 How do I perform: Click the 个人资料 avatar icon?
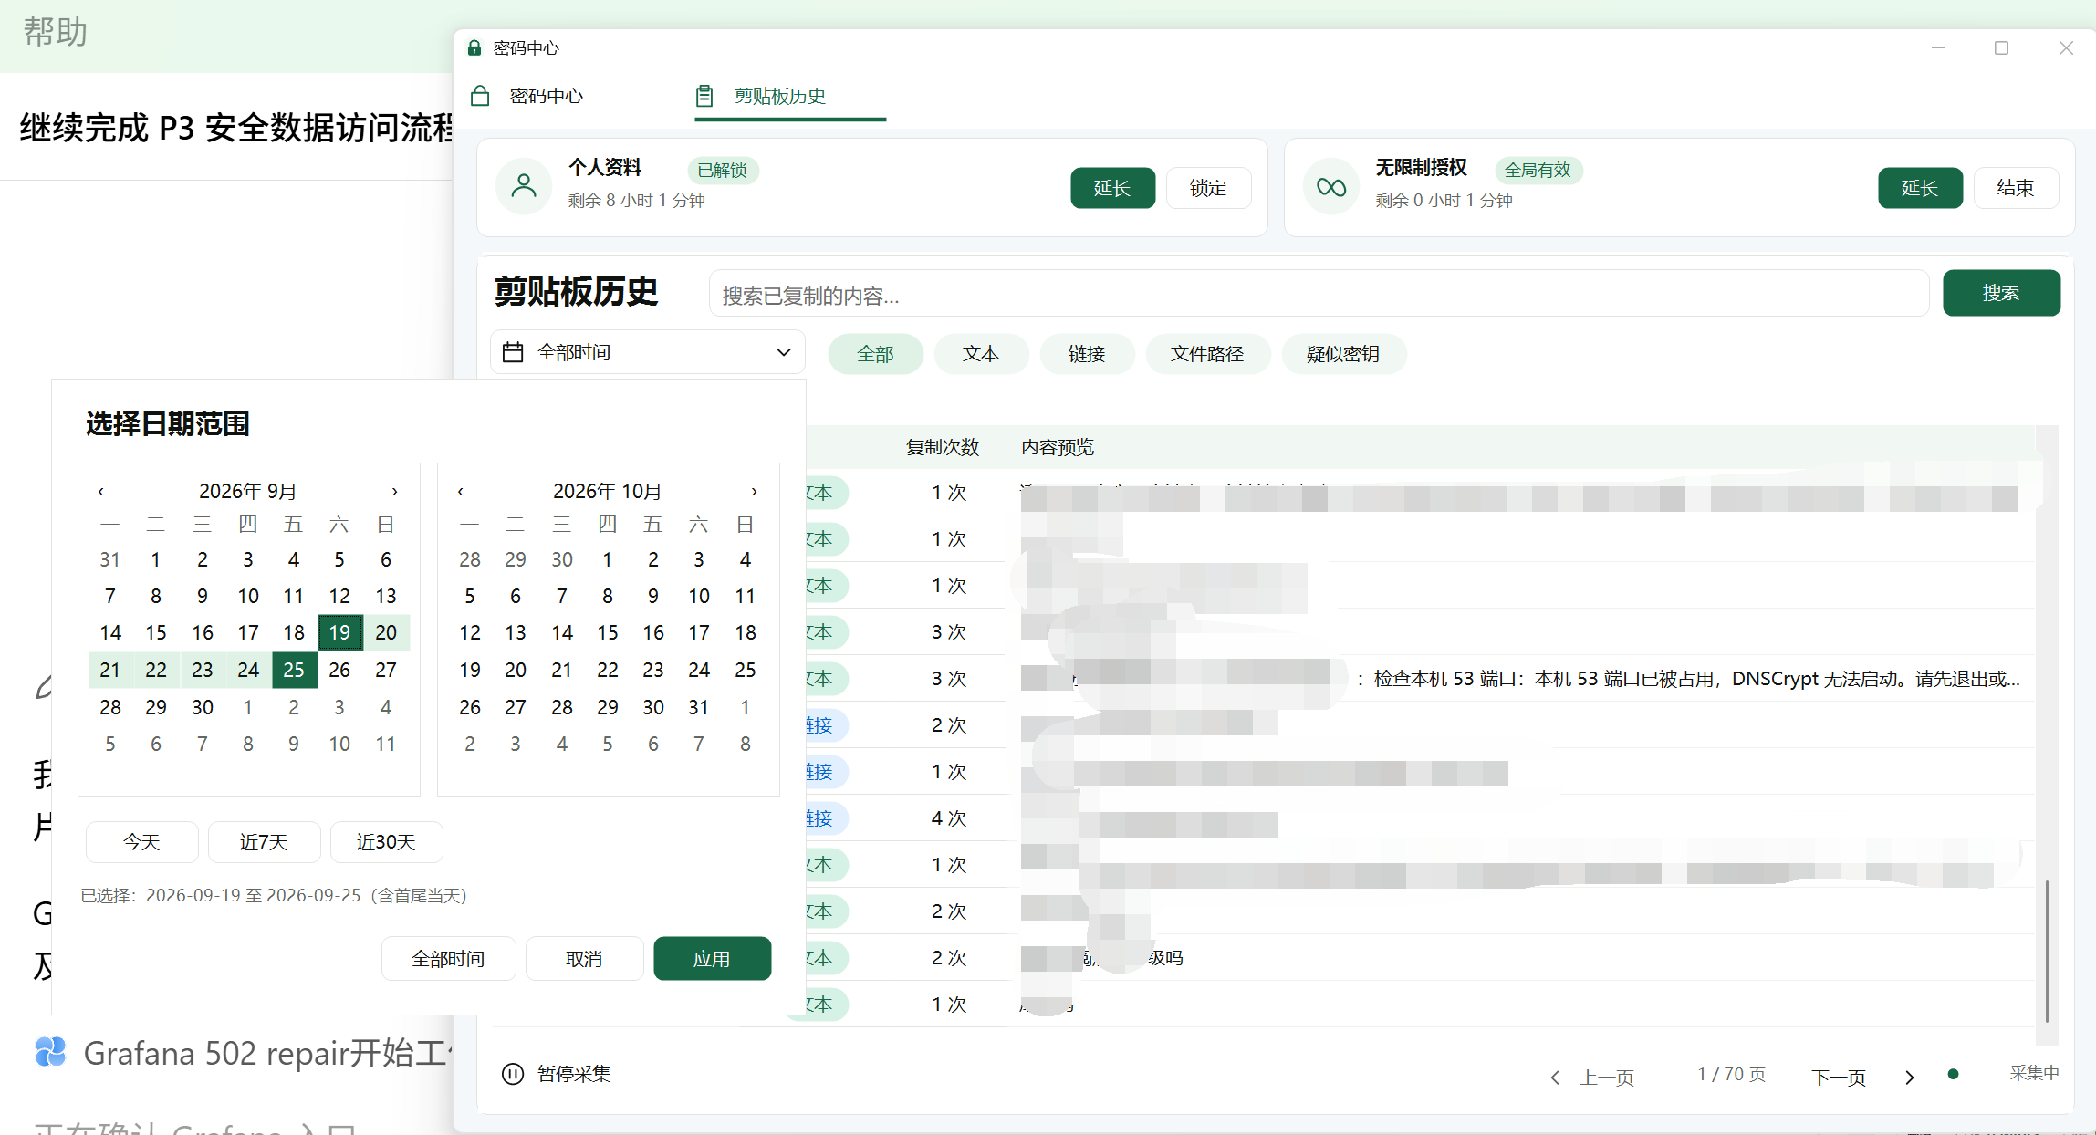tap(524, 187)
